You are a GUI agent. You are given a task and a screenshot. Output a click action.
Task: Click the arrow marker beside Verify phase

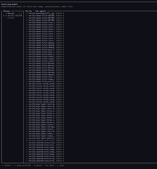click(4, 16)
